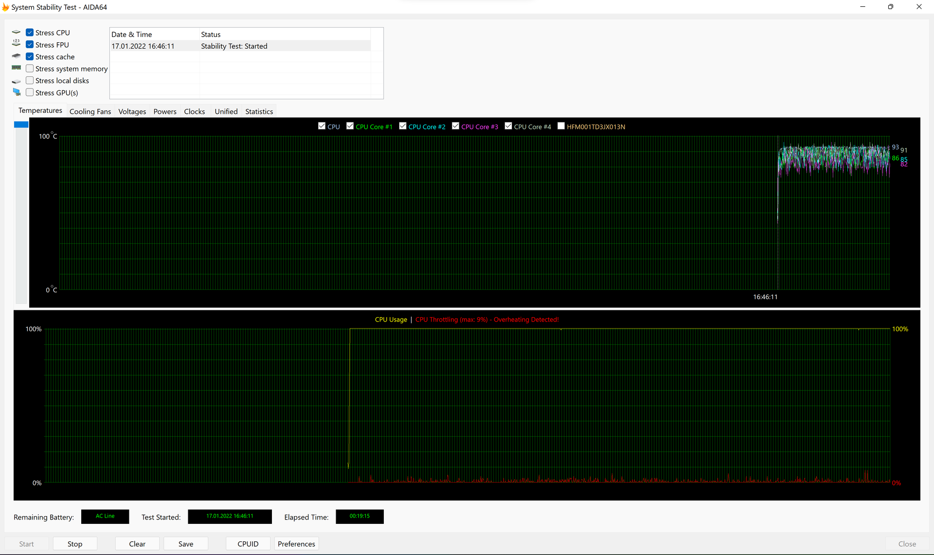Click the Stress GPU(s) icon
This screenshot has height=555, width=934.
tap(17, 92)
